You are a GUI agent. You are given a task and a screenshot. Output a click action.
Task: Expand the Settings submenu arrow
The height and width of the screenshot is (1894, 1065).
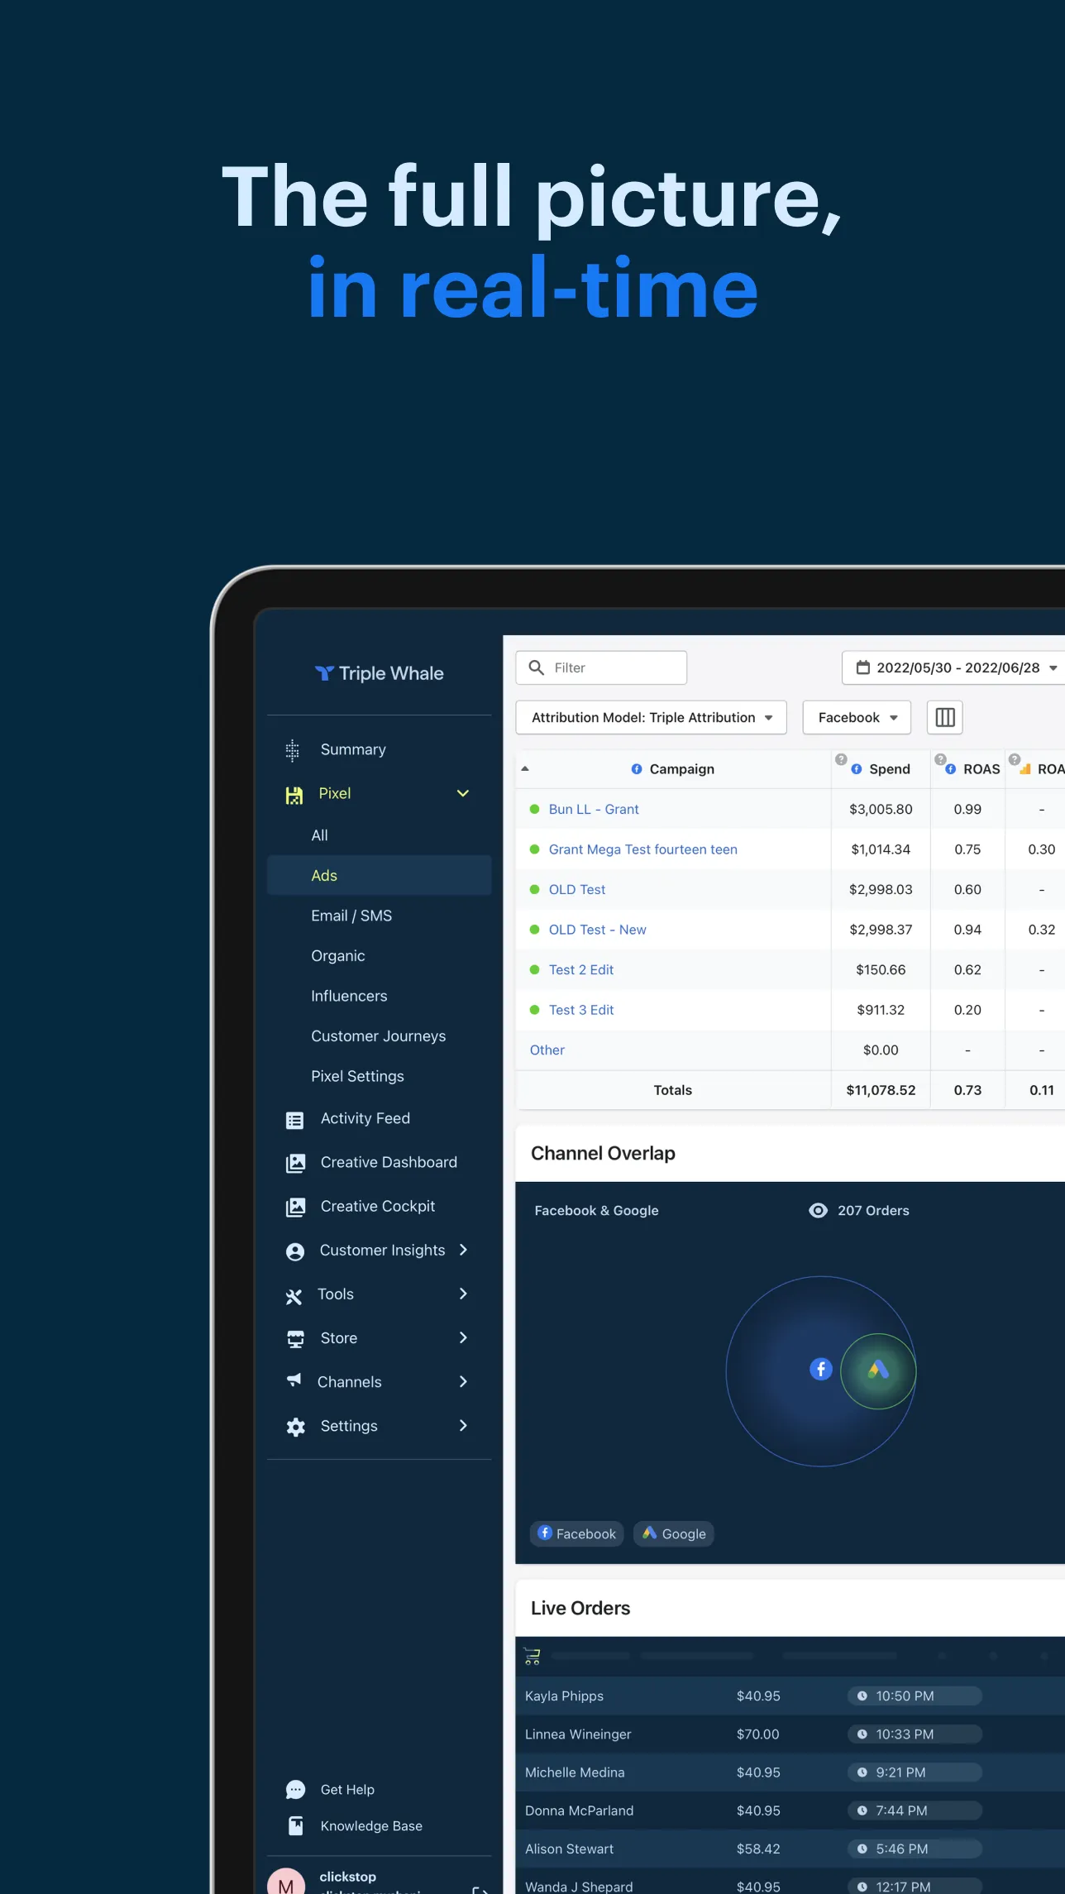[463, 1425]
